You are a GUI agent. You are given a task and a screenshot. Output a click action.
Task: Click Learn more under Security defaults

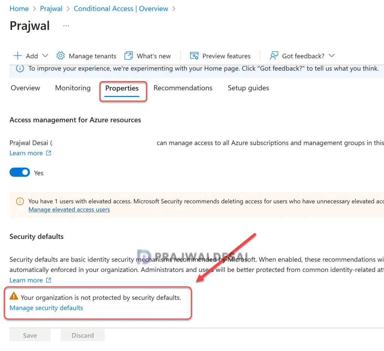(x=26, y=280)
